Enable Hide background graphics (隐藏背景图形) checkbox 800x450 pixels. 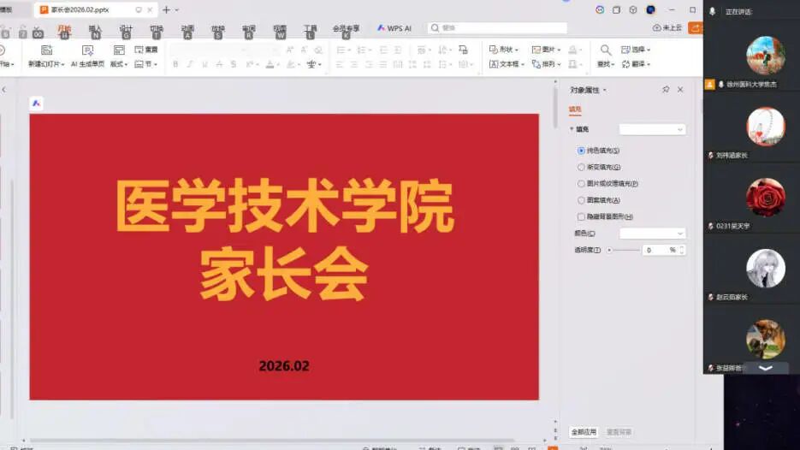point(582,216)
